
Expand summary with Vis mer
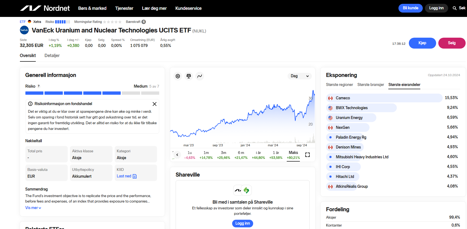pos(33,208)
